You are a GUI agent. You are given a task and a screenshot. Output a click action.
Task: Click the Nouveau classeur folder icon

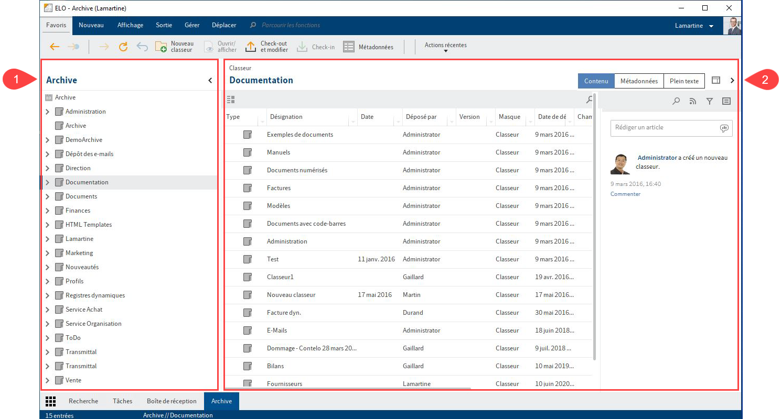tap(161, 47)
